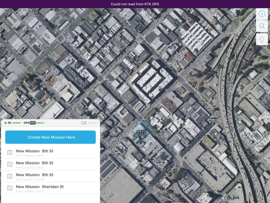Screen dimensions: 270x203
Task: Open the New Mission Sheridan St plan
Action: [50, 188]
